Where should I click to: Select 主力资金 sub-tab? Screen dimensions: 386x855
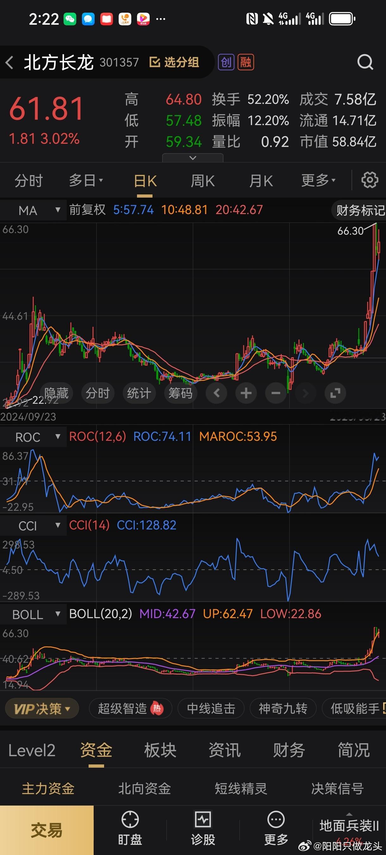click(48, 788)
